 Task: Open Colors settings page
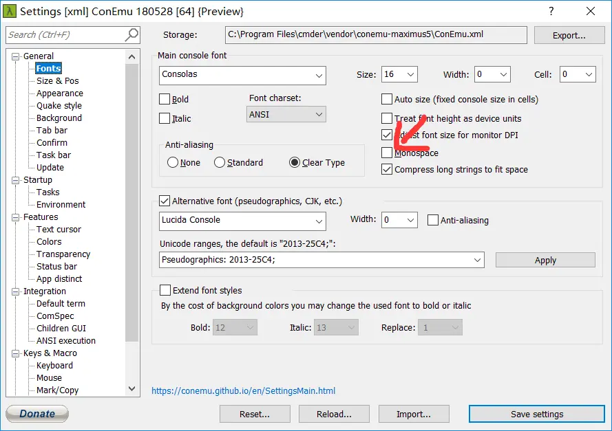[x=49, y=241]
